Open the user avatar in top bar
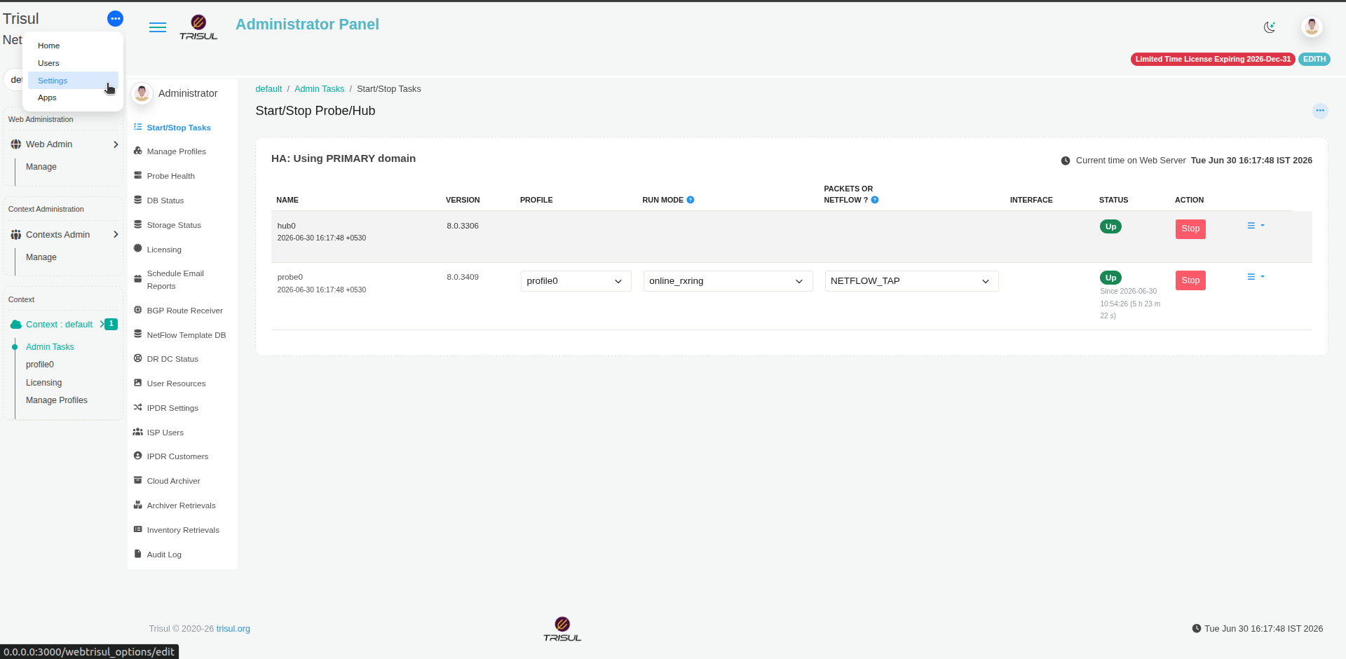Image resolution: width=1346 pixels, height=659 pixels. coord(1312,27)
